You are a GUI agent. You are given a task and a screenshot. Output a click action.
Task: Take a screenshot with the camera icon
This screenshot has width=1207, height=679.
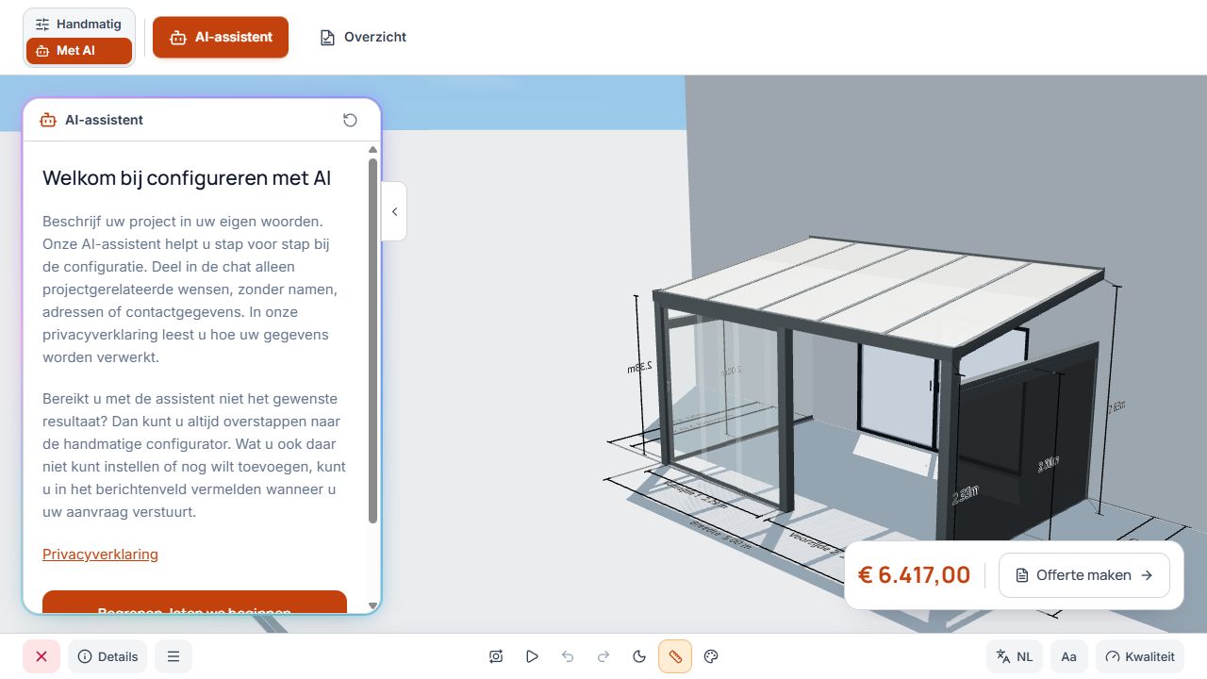click(x=496, y=656)
